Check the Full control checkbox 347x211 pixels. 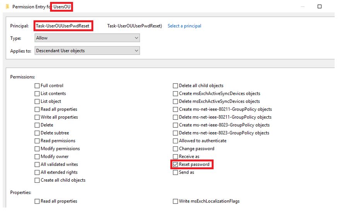point(37,85)
